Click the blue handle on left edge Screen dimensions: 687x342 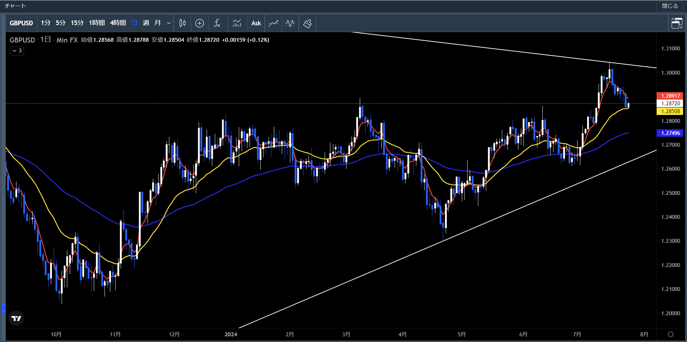(4, 308)
